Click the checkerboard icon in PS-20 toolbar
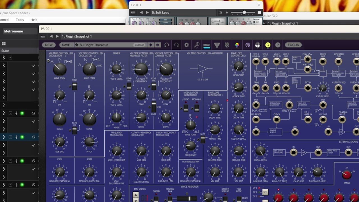 227,45
